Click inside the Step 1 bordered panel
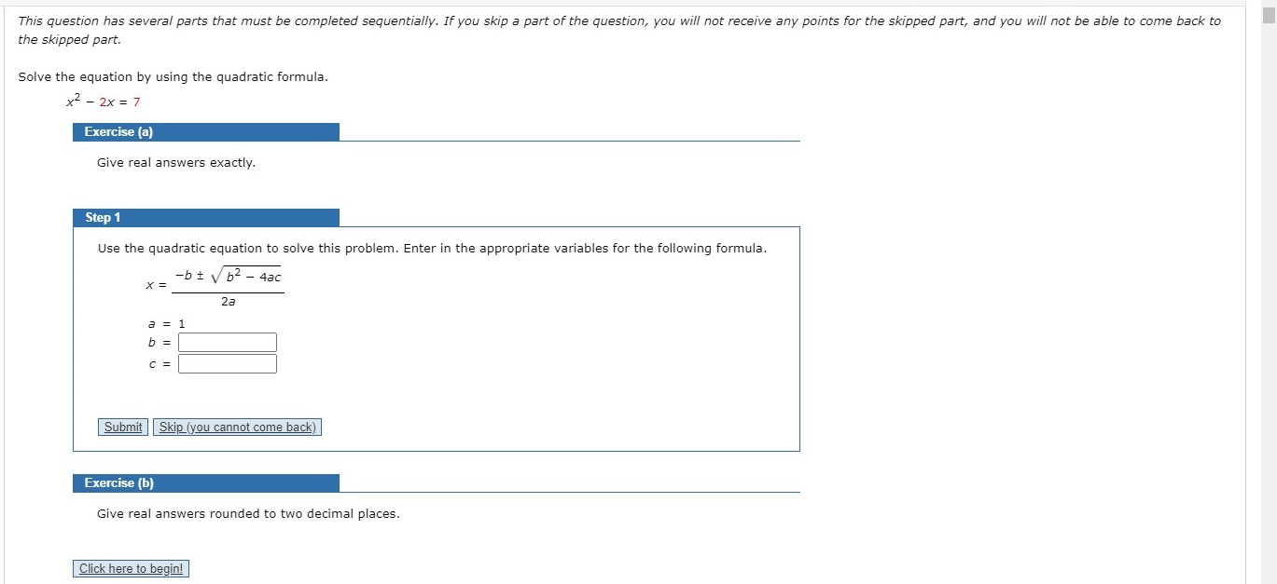Screen dimensions: 1277x584 (560, 391)
